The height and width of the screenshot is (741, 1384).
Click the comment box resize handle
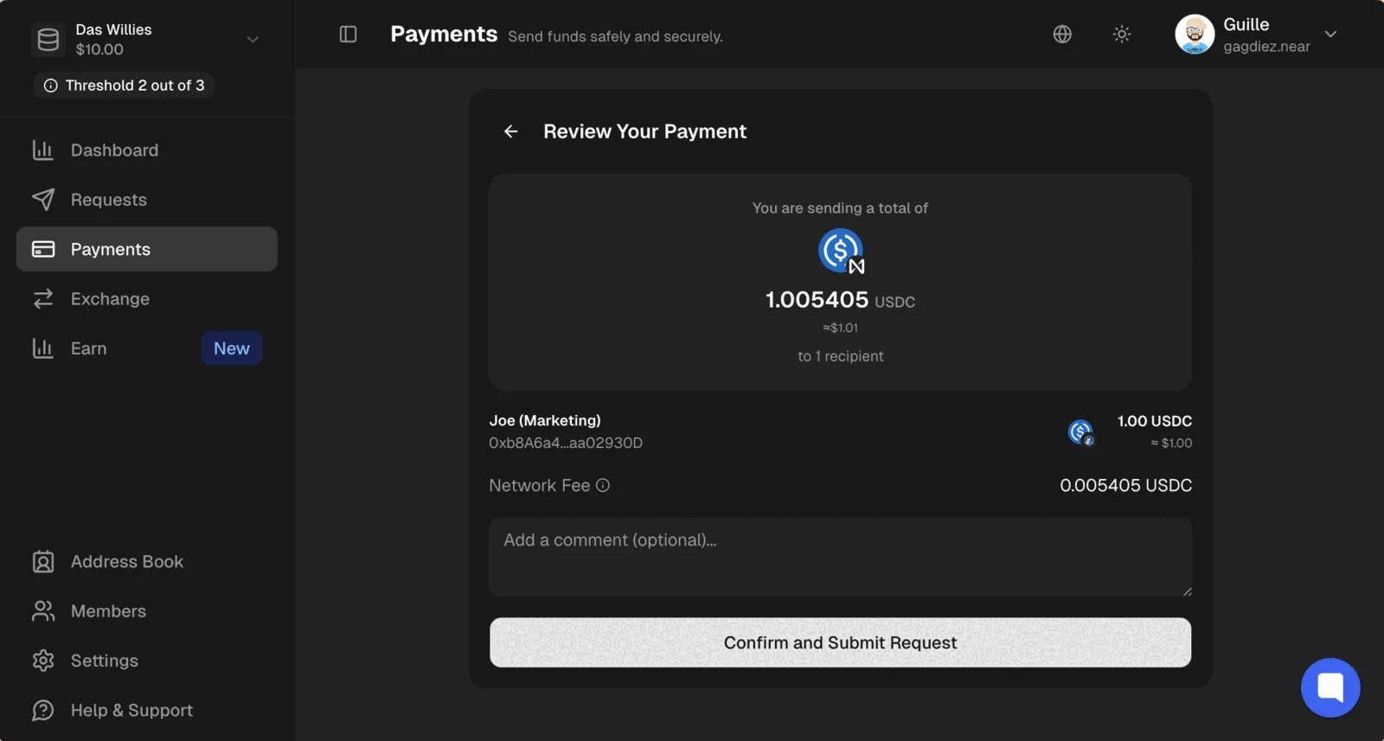point(1187,592)
